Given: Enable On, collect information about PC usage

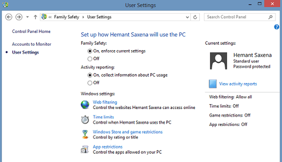Looking at the screenshot, I should [x=90, y=75].
